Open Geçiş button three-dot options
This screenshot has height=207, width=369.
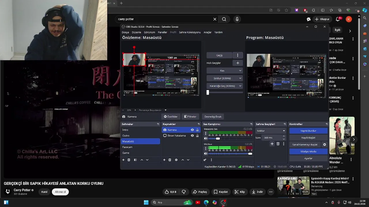click(238, 55)
